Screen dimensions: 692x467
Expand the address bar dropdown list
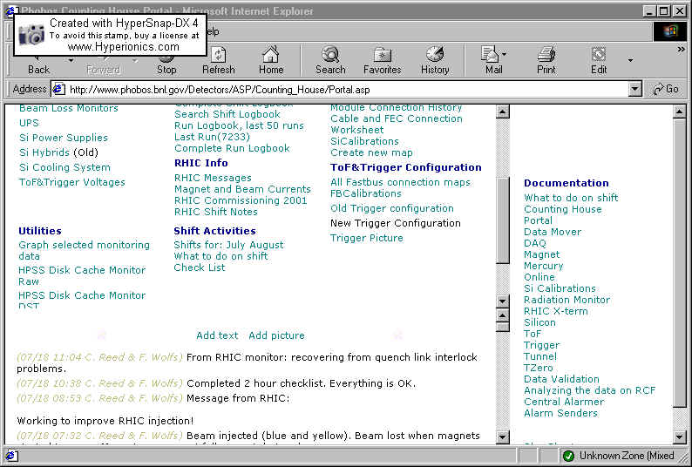(x=634, y=89)
